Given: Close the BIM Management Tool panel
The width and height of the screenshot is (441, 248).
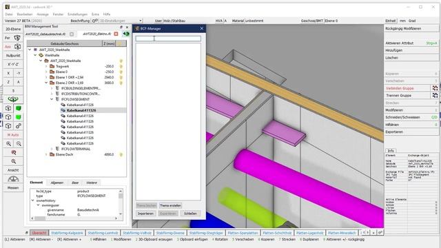Looking at the screenshot, I should (127, 28).
